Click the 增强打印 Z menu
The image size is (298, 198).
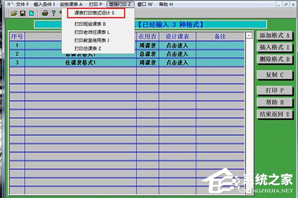point(120,4)
